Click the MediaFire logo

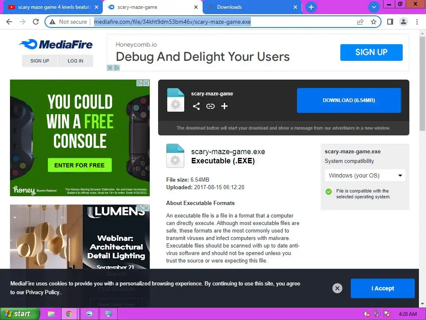coord(56,44)
